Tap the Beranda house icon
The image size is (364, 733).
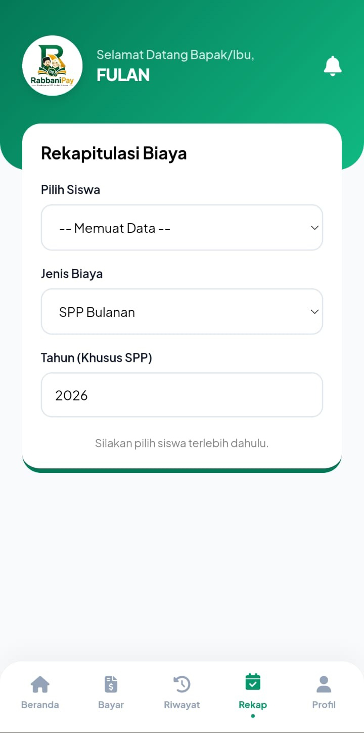click(x=40, y=684)
